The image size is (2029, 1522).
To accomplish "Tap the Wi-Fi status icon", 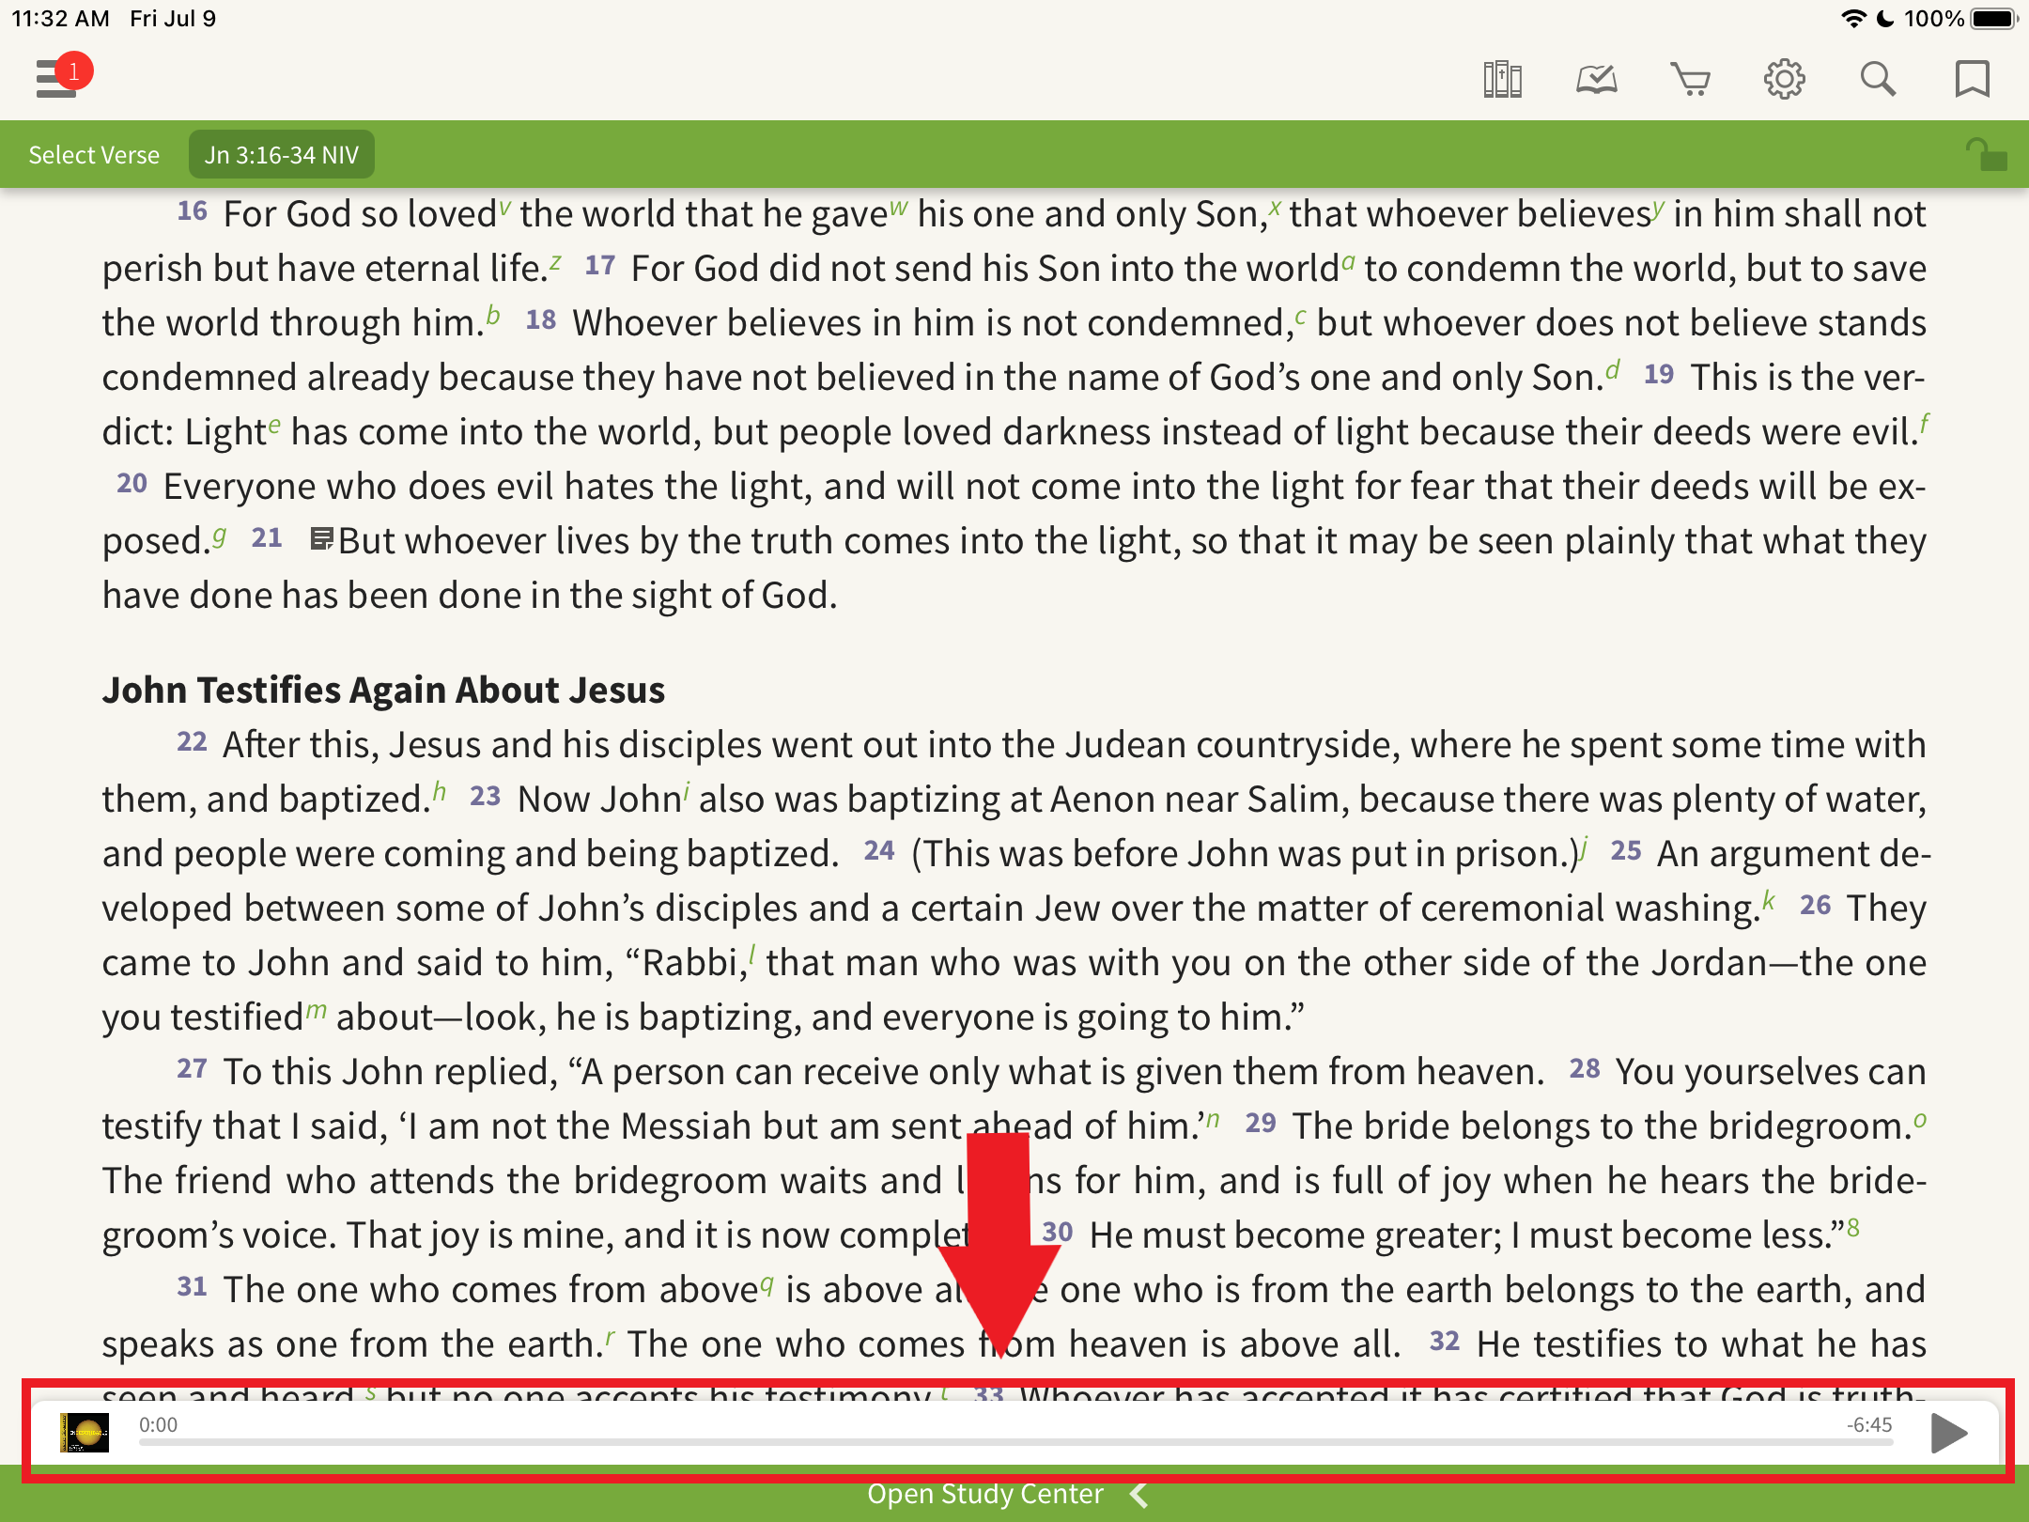I will pos(1852,19).
